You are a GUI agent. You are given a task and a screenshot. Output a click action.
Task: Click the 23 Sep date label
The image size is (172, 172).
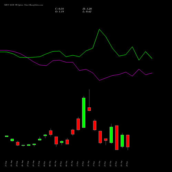(116, 164)
